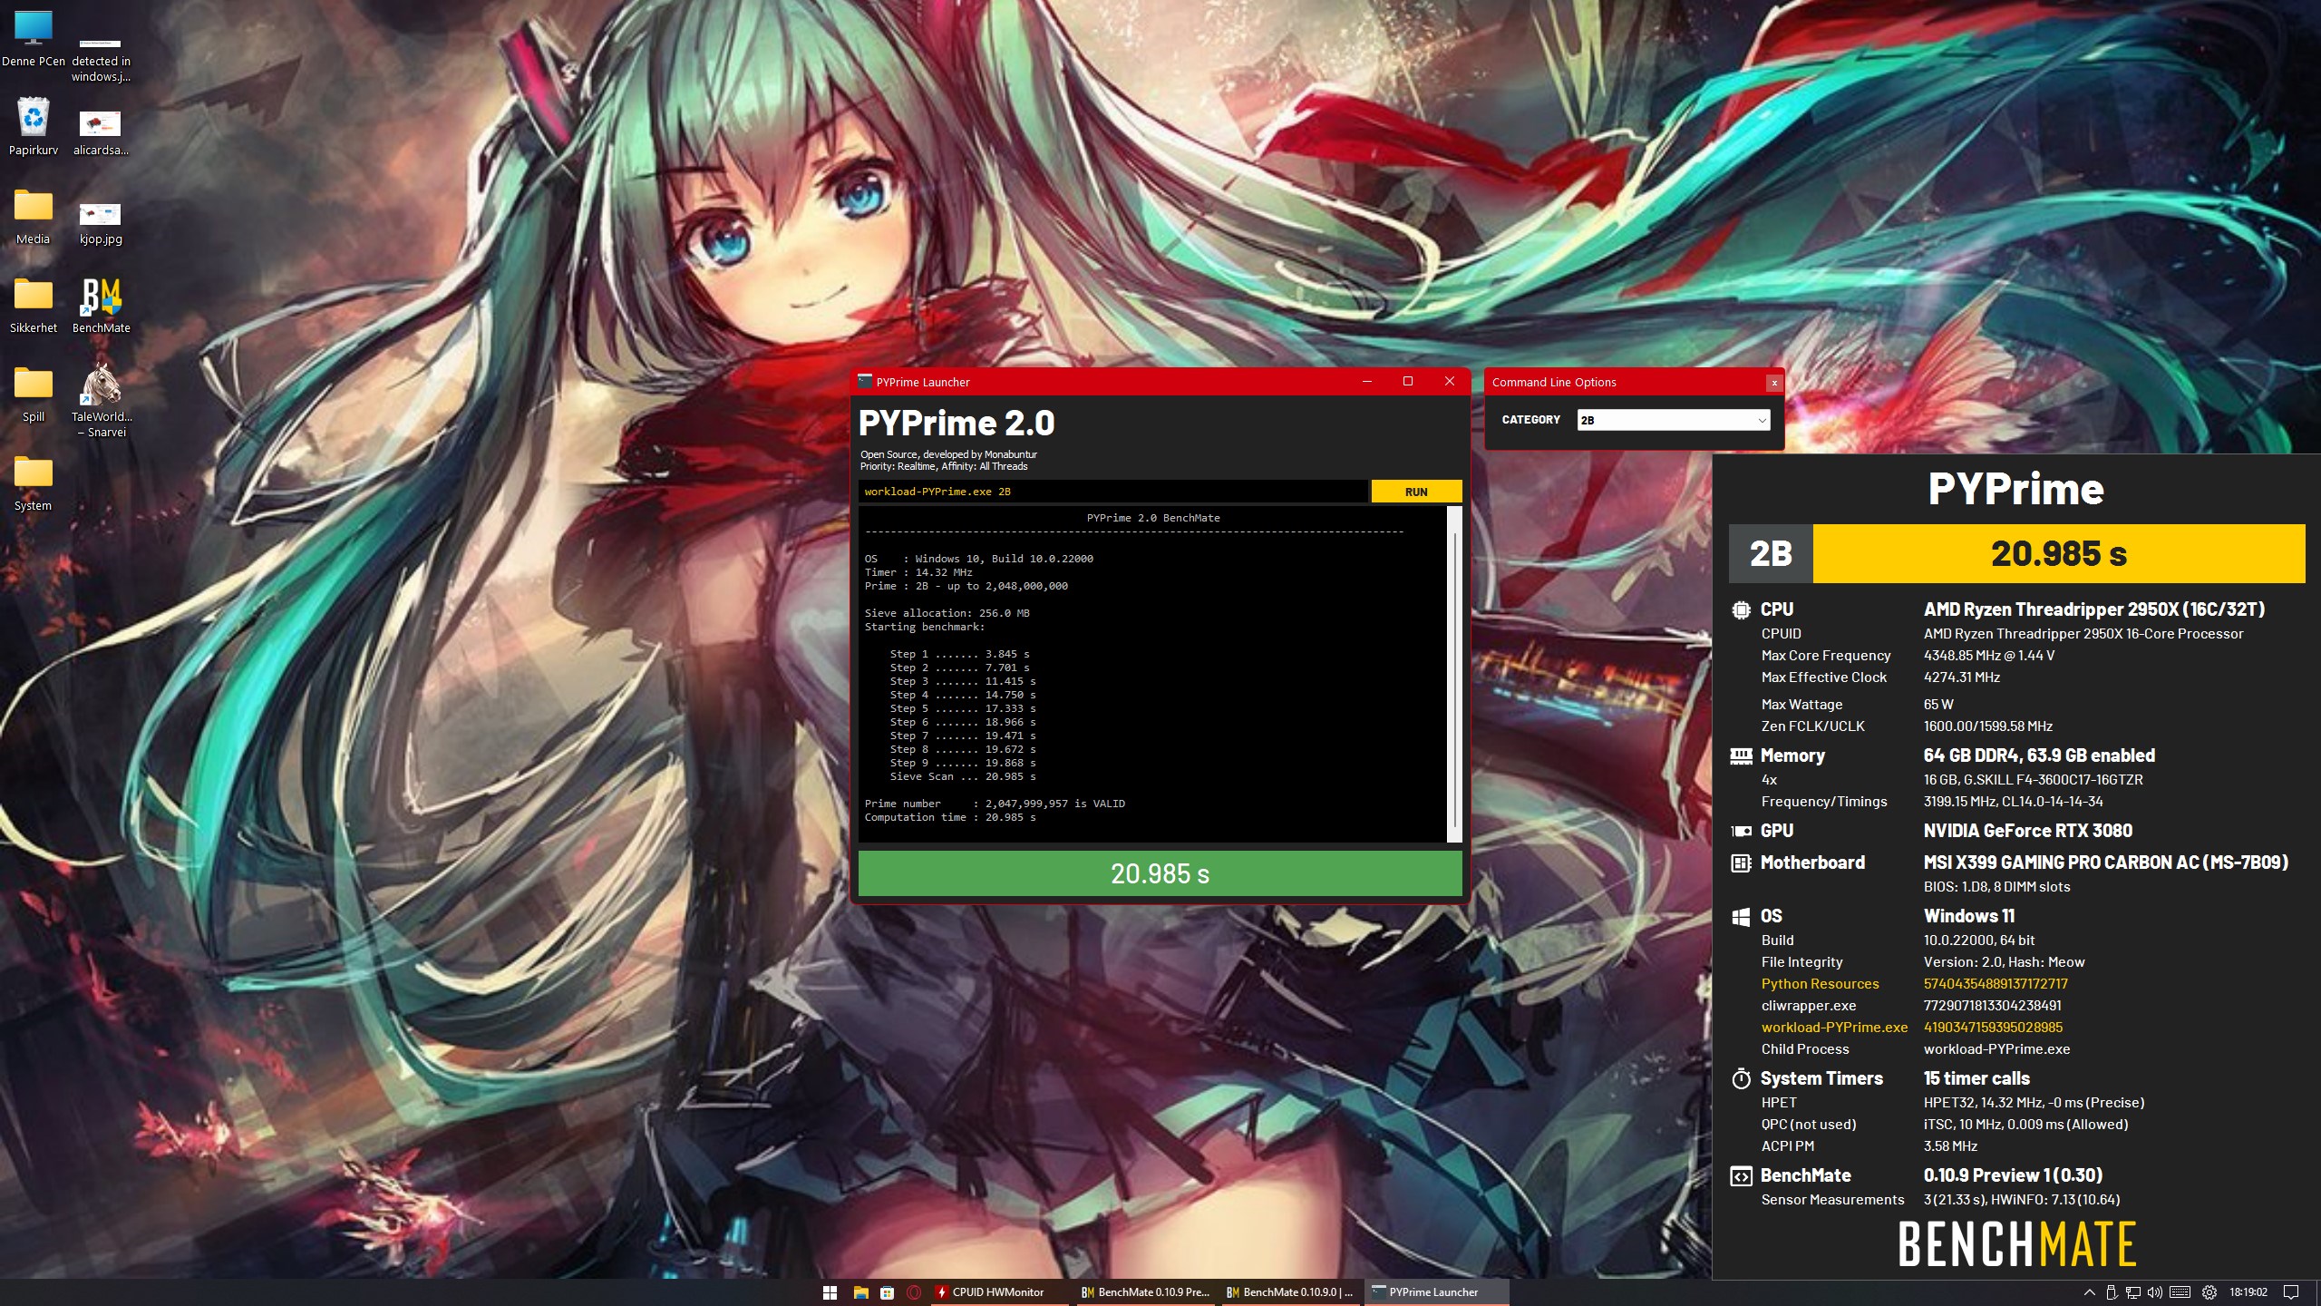2321x1306 pixels.
Task: Click the CPU chip icon in BenchMate panel
Action: coord(1741,609)
